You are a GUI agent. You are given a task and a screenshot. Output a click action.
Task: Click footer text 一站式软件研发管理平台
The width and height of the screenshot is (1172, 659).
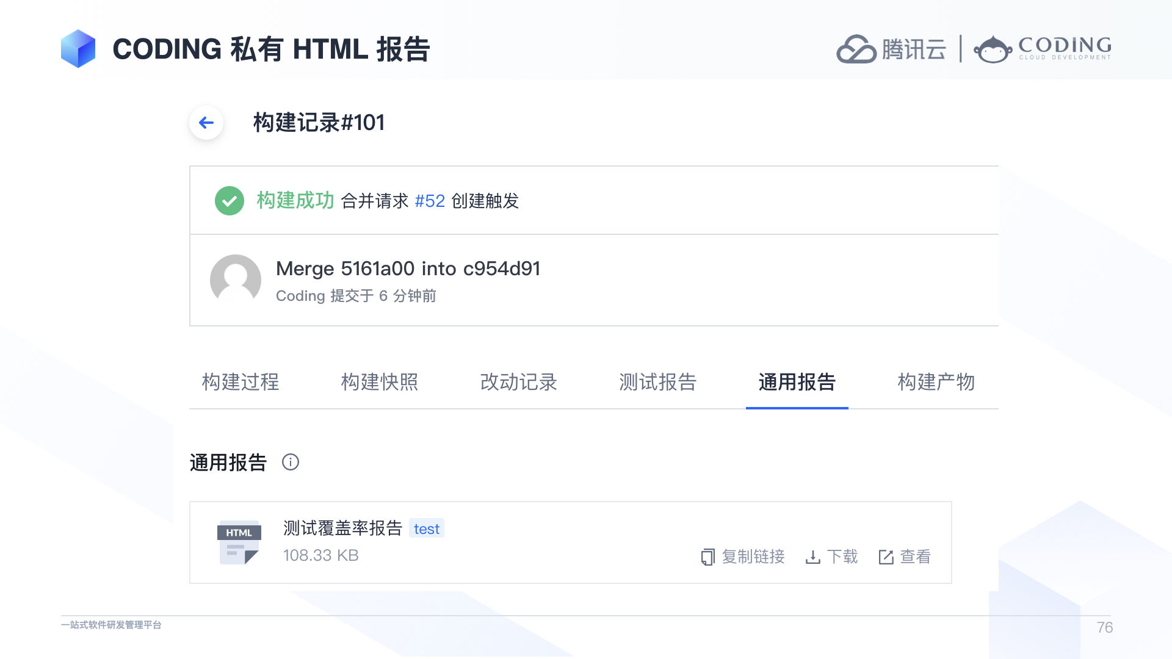(x=111, y=625)
